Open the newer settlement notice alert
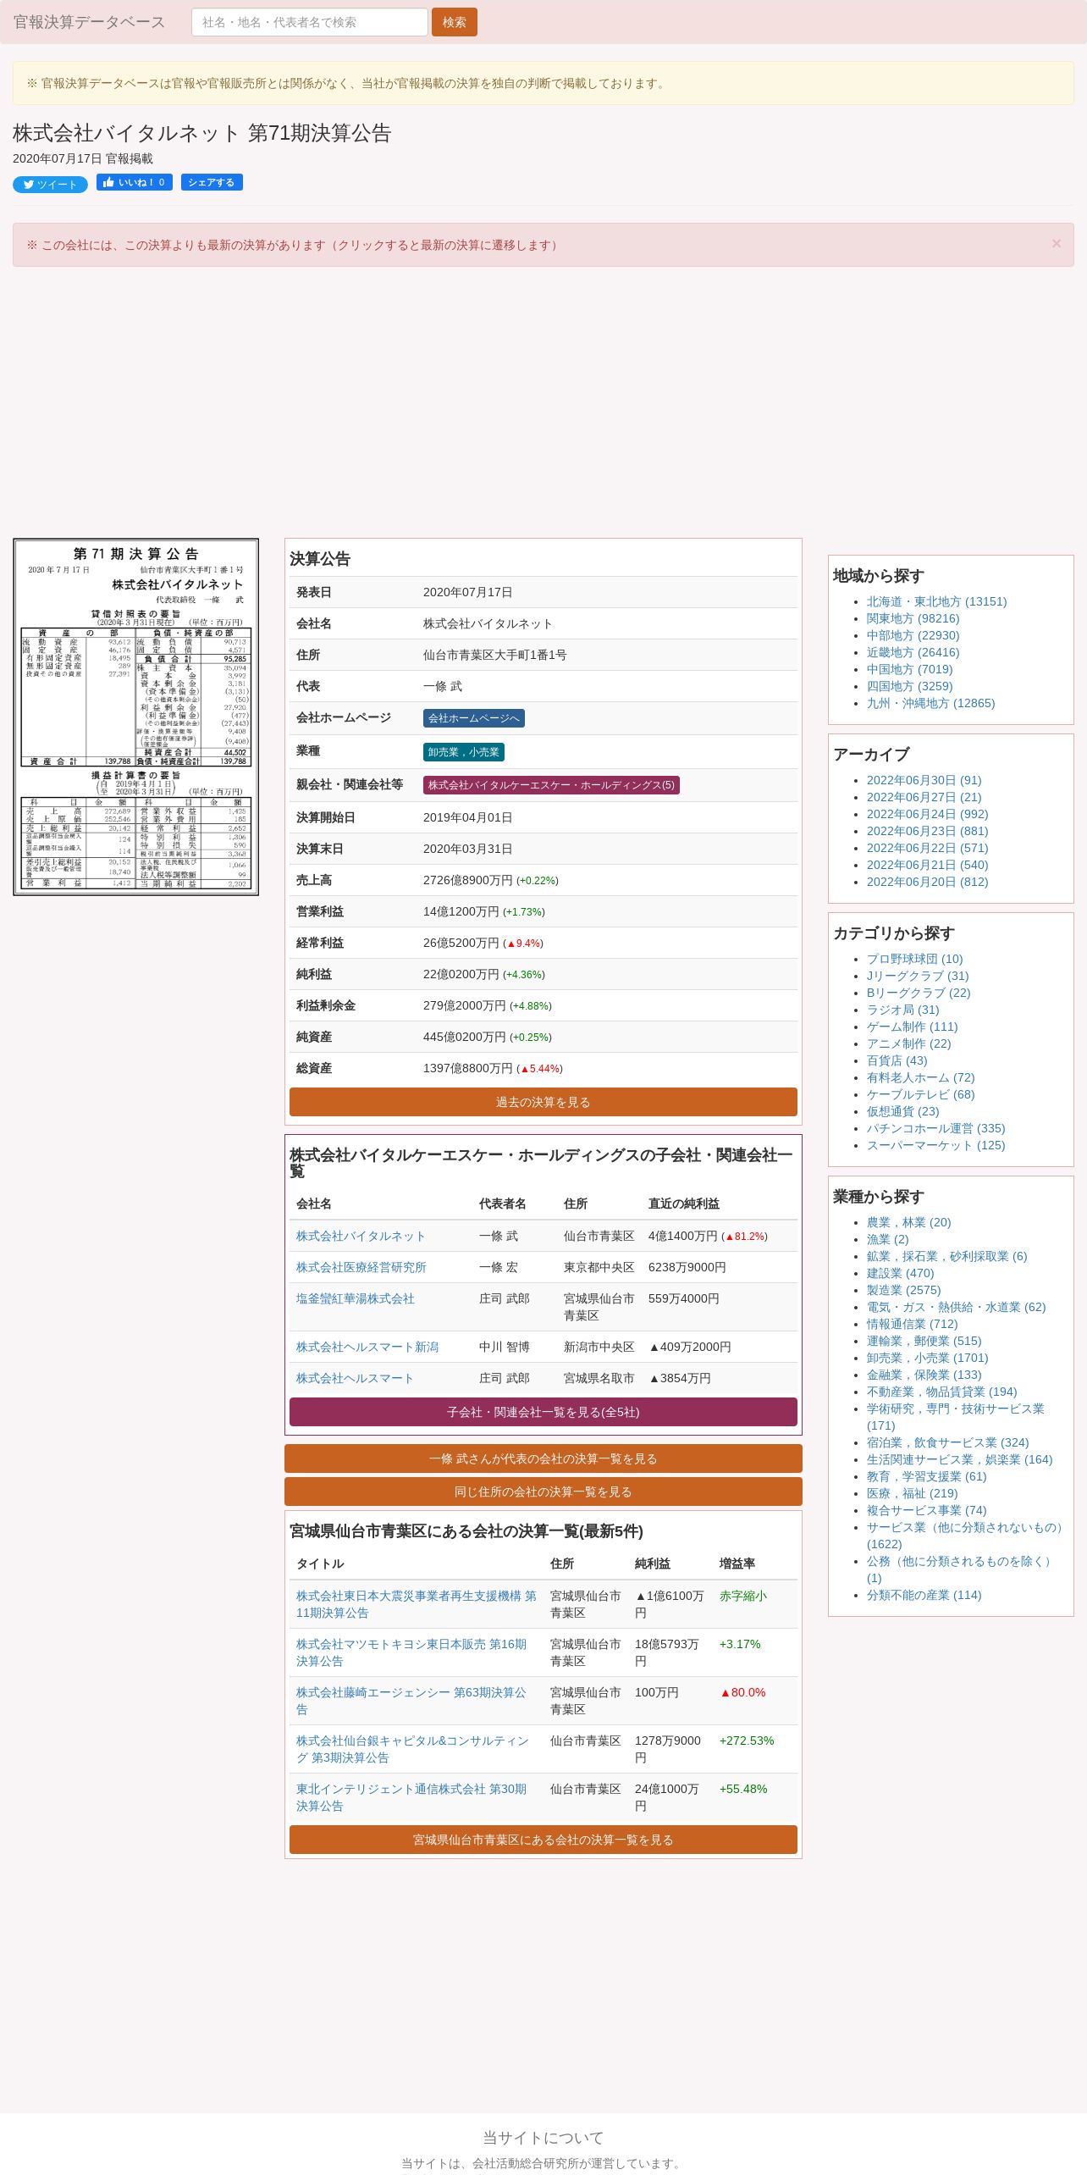 pos(543,245)
